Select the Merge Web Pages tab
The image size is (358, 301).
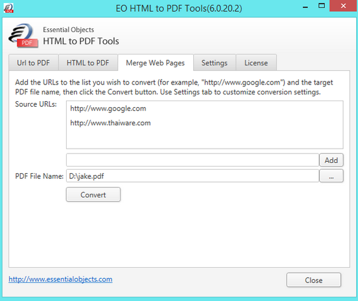click(156, 63)
